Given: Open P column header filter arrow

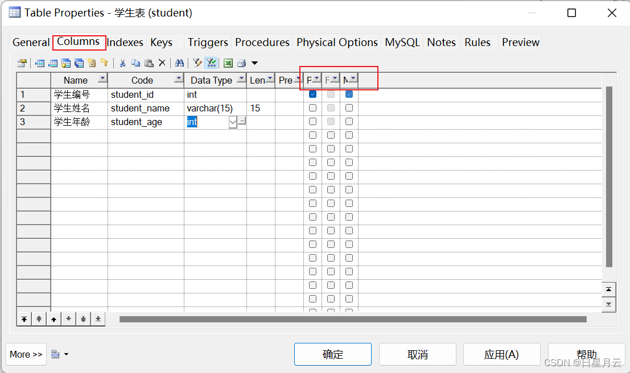Looking at the screenshot, I should 316,78.
